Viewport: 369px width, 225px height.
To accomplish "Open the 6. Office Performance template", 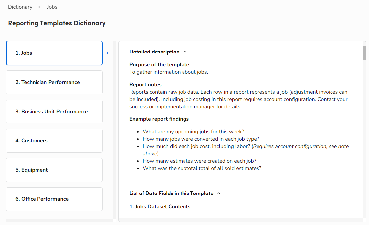I will click(54, 199).
